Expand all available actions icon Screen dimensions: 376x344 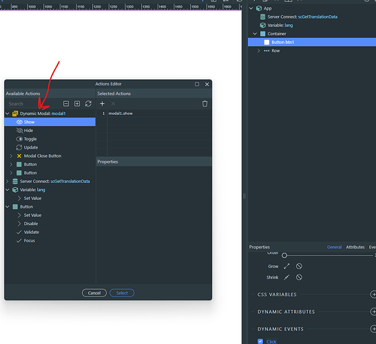coord(77,104)
